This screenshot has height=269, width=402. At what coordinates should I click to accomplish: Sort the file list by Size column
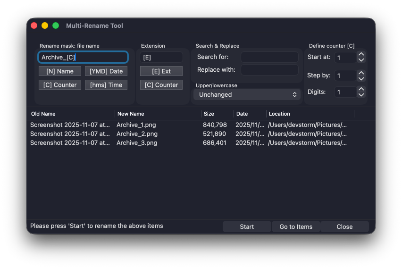pos(217,114)
